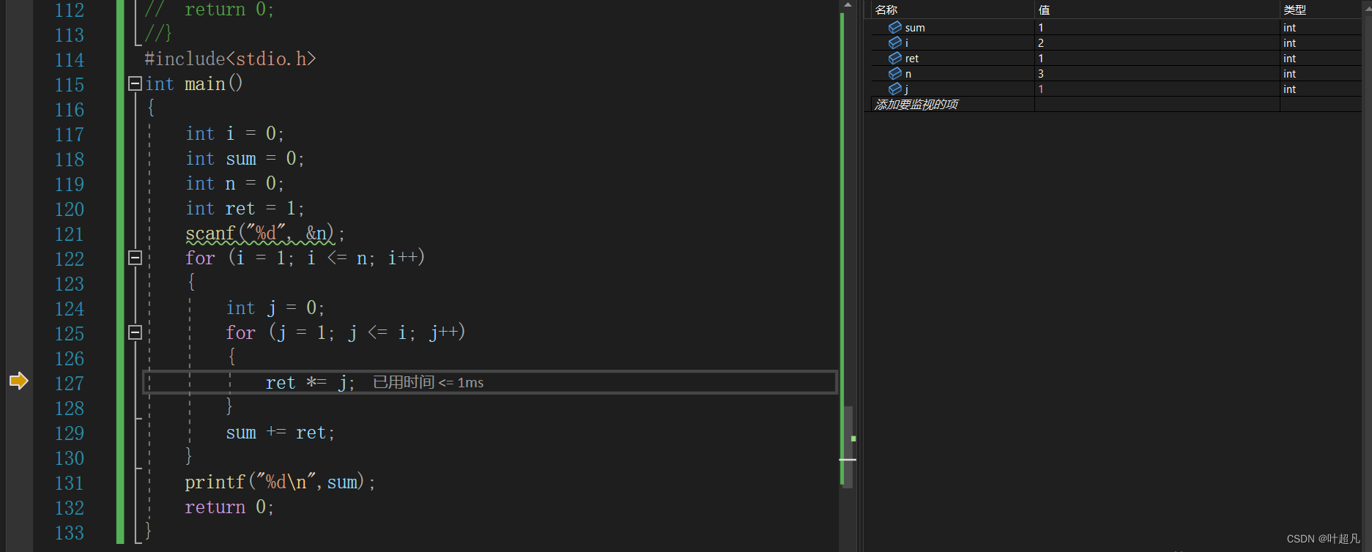Click the #include<stdio.h> line

(x=230, y=59)
